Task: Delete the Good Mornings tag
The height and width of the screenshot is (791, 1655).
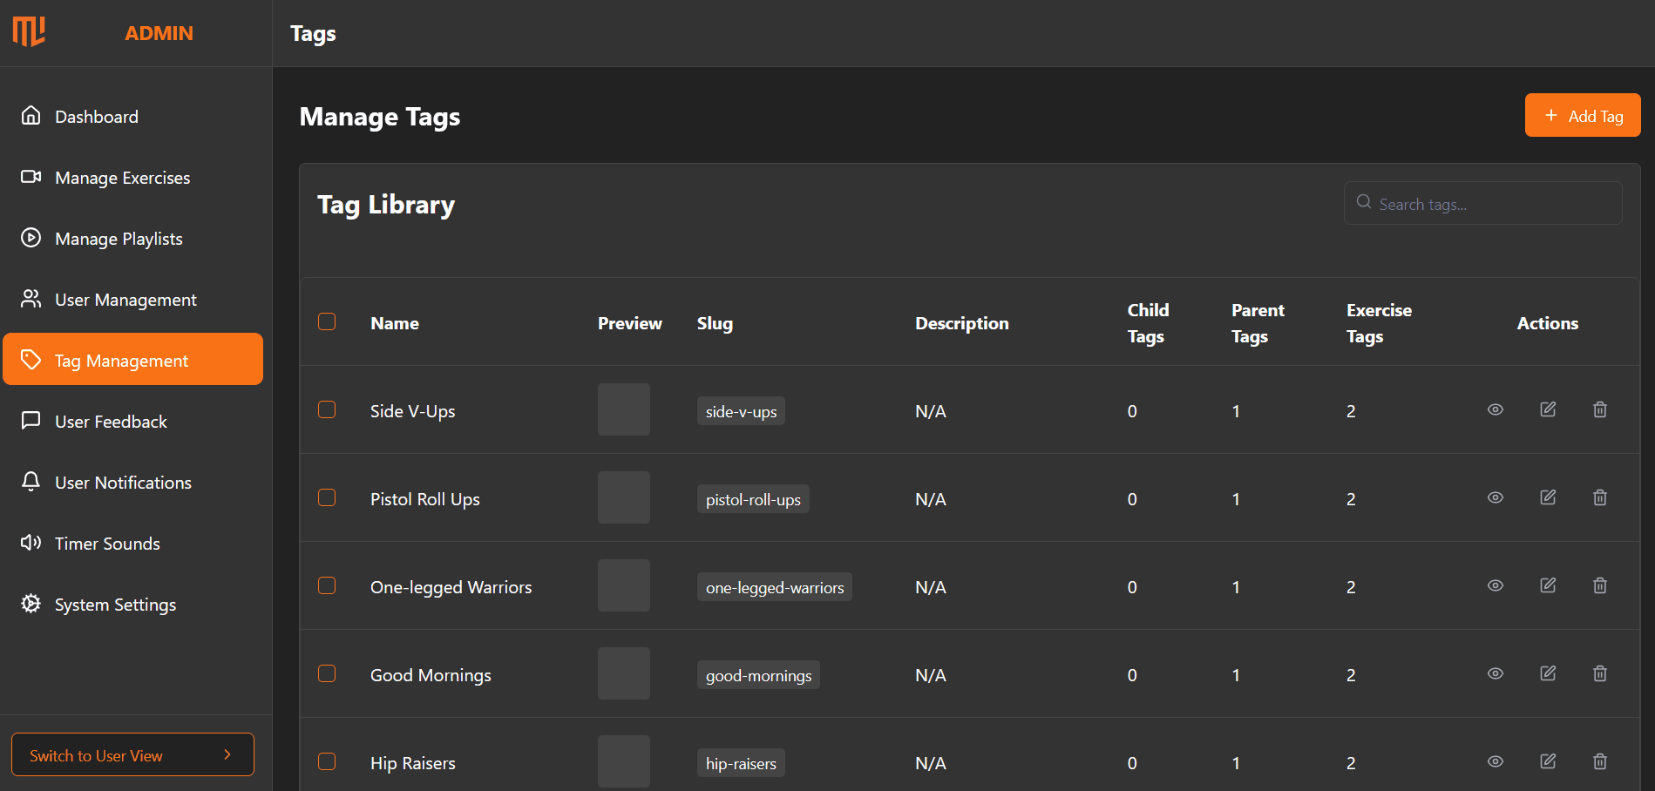Action: coord(1600,673)
